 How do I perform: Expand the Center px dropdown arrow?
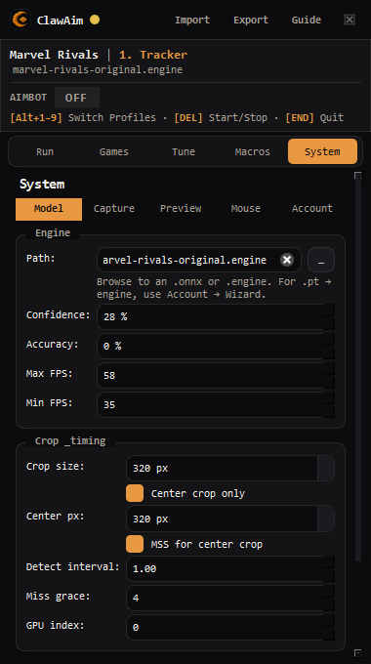point(326,519)
